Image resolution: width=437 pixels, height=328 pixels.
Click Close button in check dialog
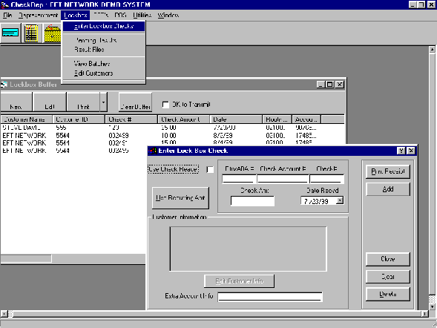388,259
